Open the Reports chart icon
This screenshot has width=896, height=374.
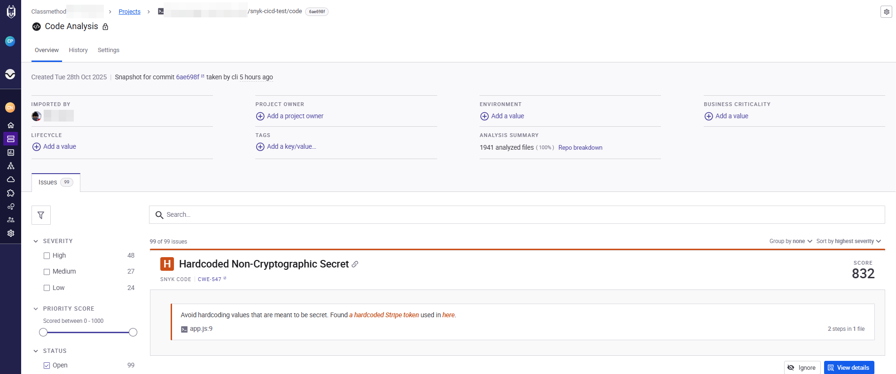[10, 153]
